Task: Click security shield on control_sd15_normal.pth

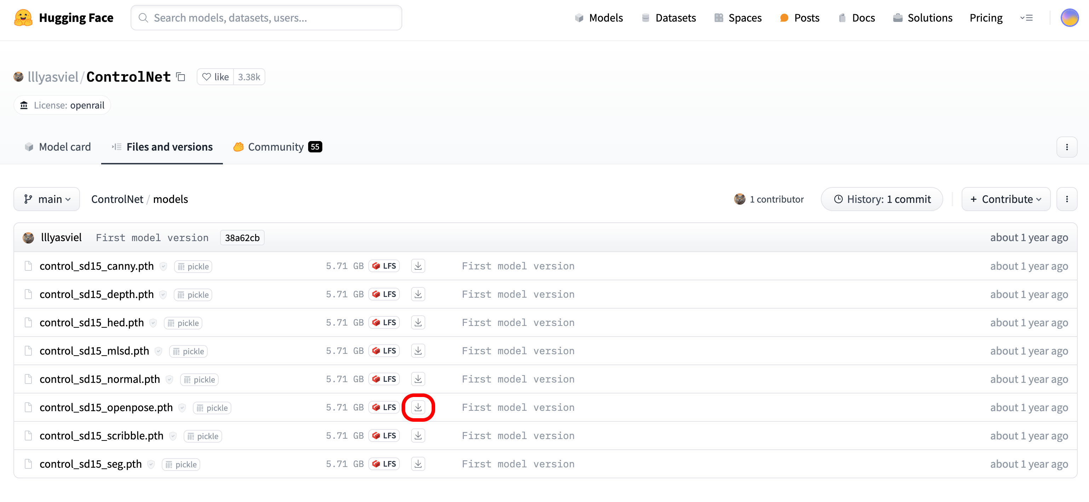Action: [x=169, y=379]
